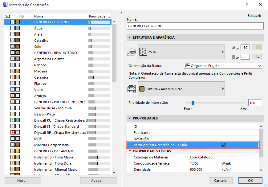Select the Volume de Ar - Moldura row
Screen dimensions: 268x187
(58, 108)
